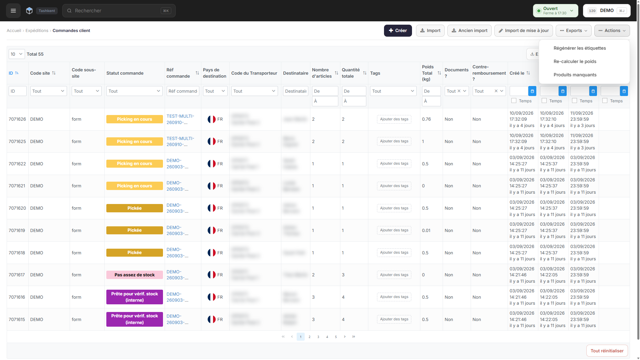Click the Ancien import button
Screen dimensions: 640x360
[x=469, y=31]
